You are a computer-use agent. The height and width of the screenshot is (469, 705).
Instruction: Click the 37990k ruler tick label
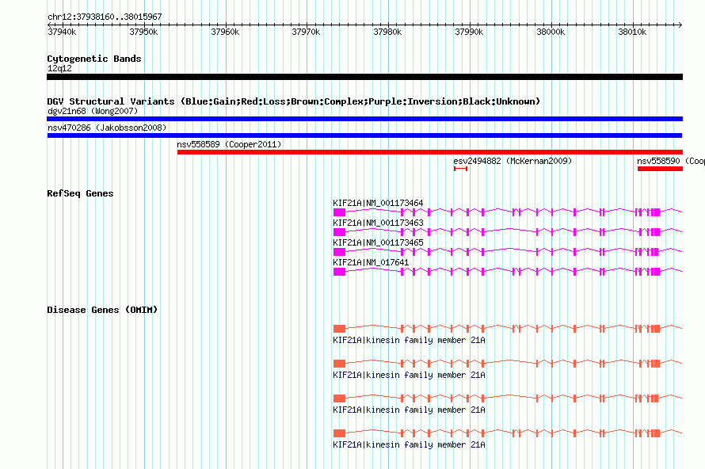point(469,32)
